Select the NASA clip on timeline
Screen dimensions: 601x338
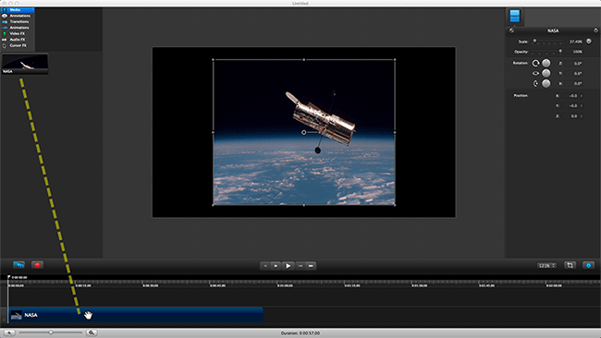click(136, 315)
